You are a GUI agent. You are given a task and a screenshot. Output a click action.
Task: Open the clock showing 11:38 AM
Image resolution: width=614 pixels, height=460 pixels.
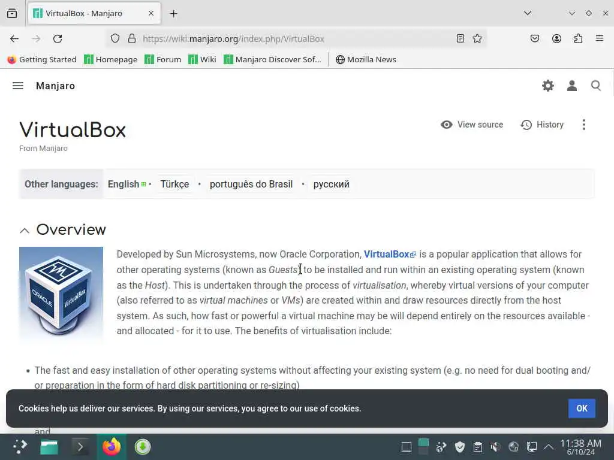click(580, 447)
